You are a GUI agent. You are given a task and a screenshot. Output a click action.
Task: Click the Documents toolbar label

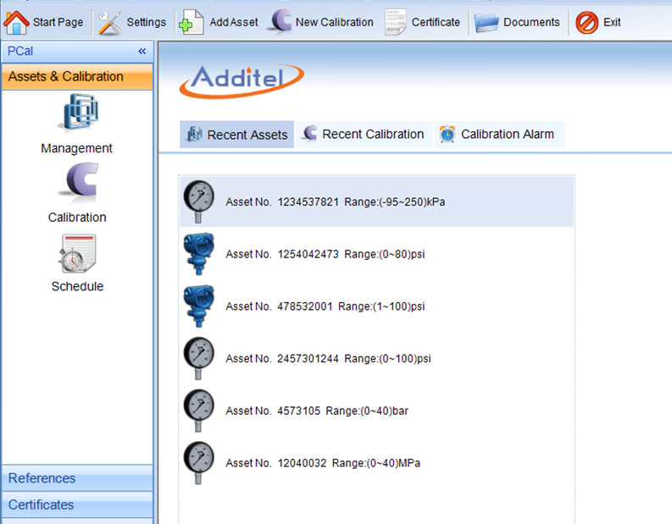tap(531, 22)
